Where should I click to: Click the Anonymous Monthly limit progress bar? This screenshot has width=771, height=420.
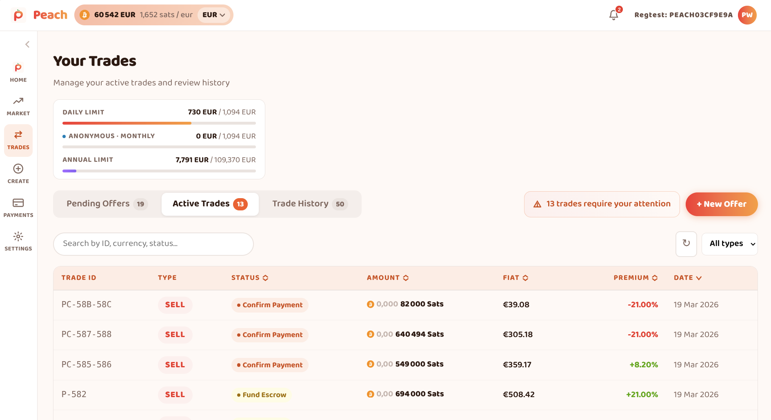point(159,147)
